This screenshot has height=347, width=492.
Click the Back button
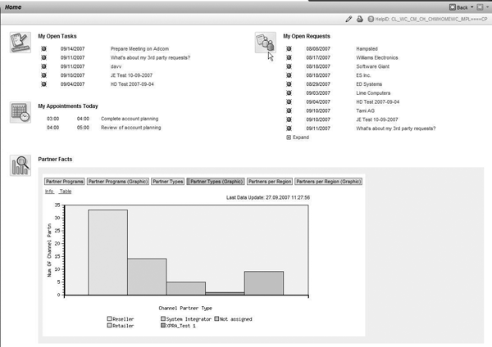point(458,7)
